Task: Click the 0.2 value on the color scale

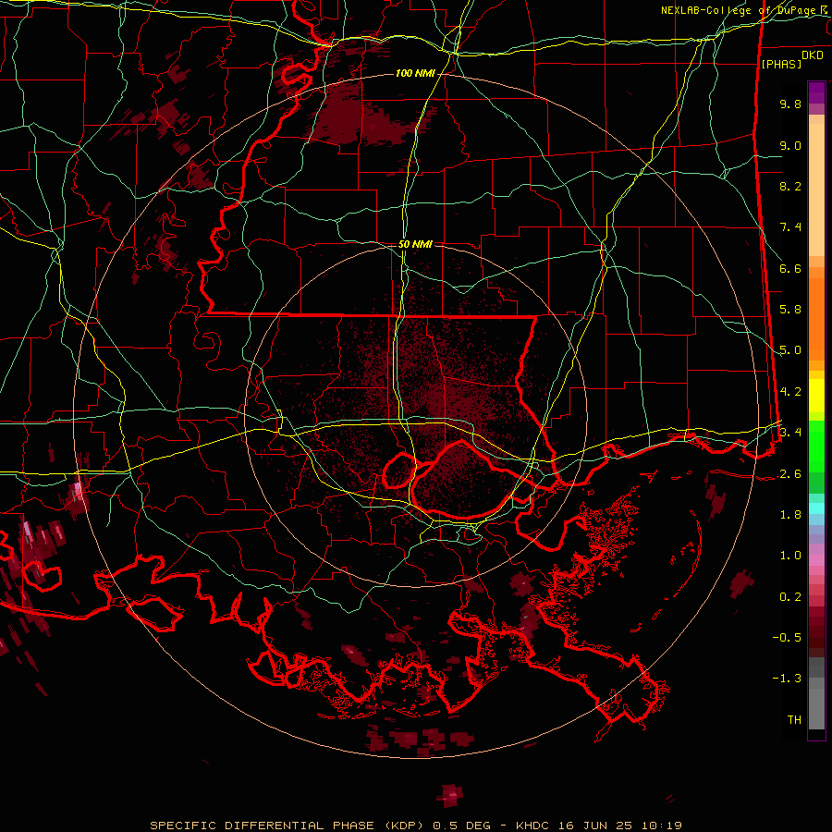Action: [x=790, y=597]
